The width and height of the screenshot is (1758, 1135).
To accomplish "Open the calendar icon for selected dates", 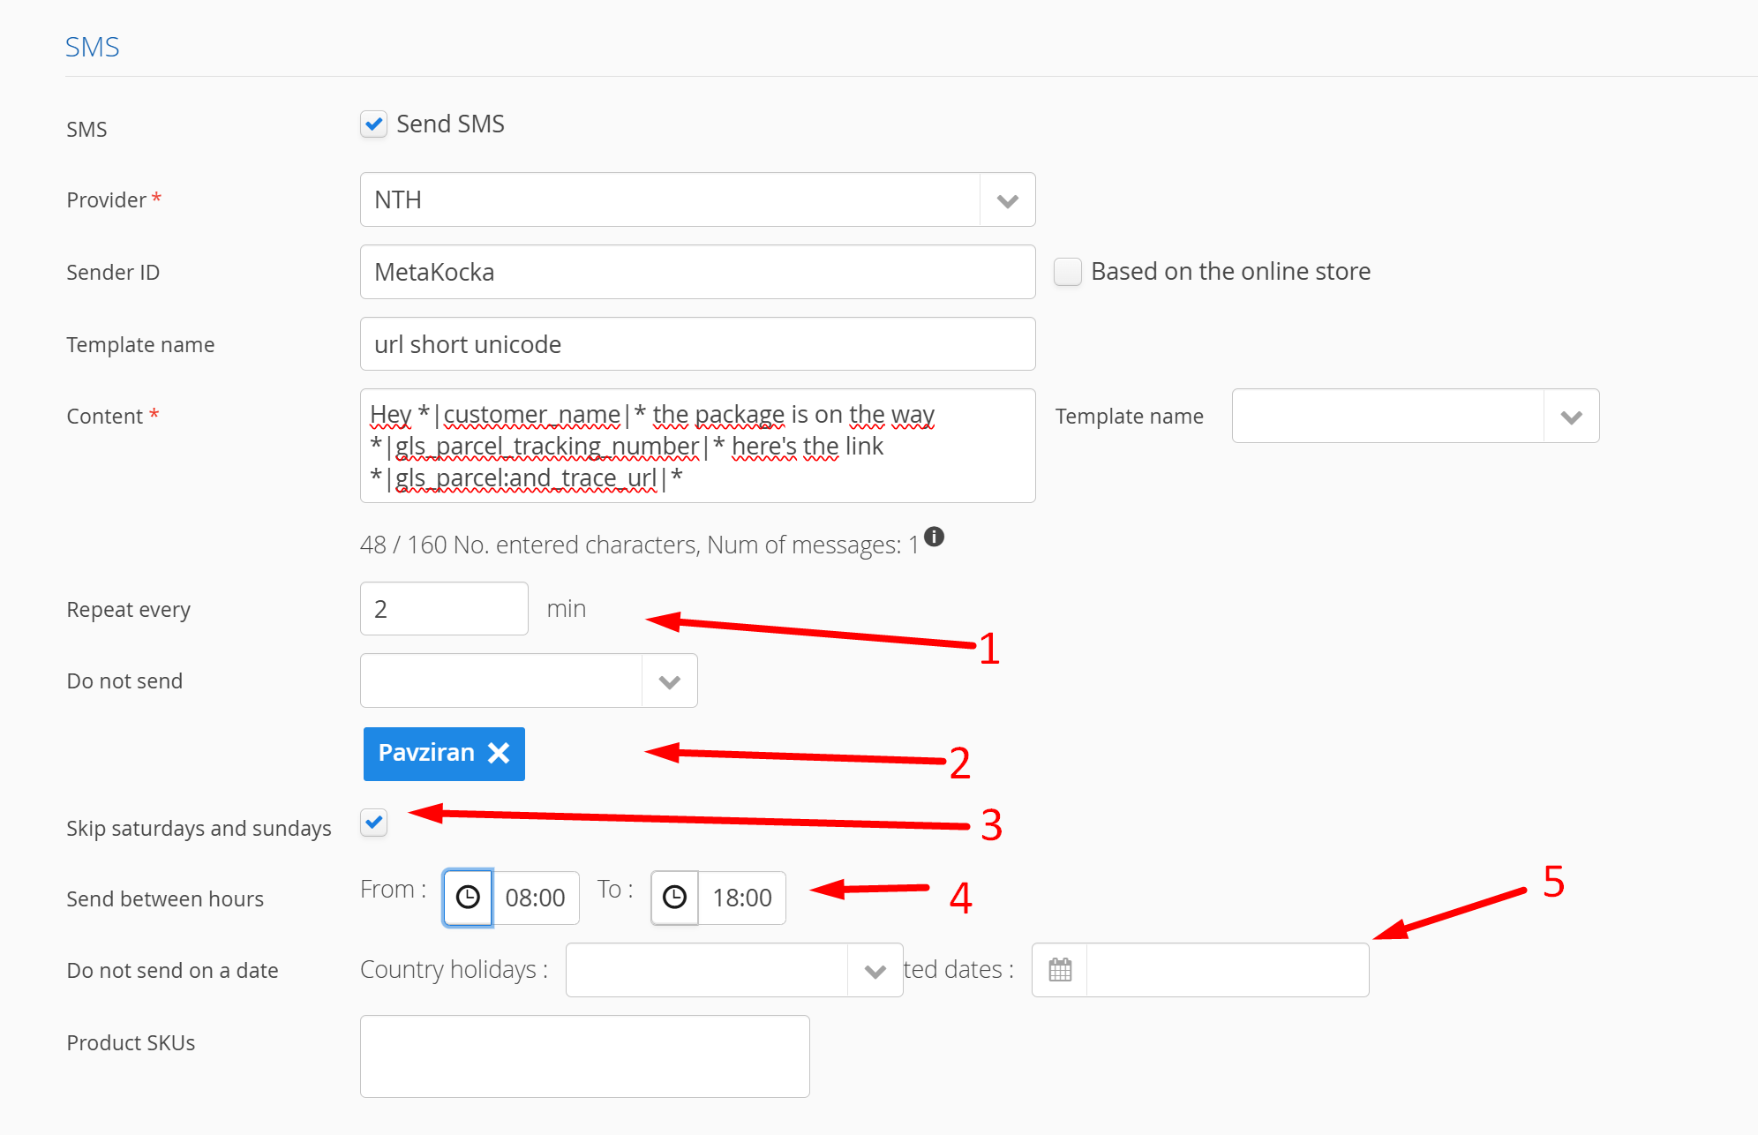I will 1060,970.
